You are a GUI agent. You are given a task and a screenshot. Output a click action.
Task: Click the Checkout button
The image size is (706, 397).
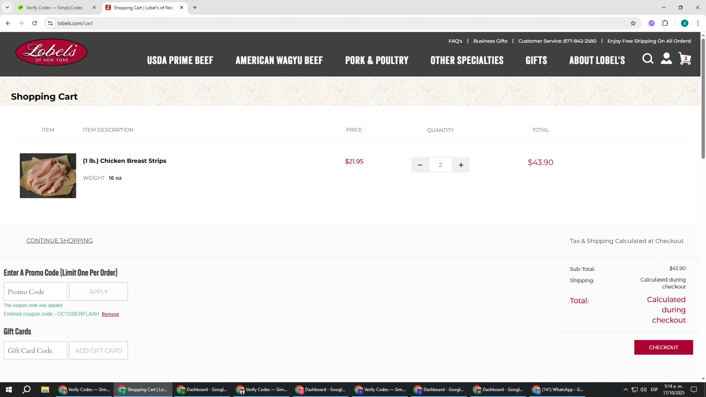point(663,347)
